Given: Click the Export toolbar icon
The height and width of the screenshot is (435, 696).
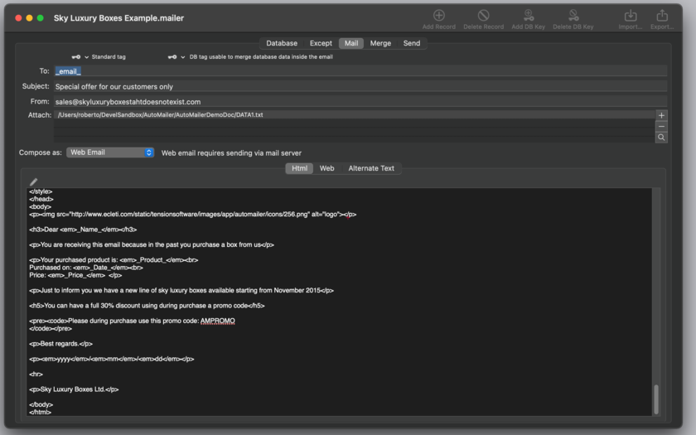Looking at the screenshot, I should click(662, 16).
